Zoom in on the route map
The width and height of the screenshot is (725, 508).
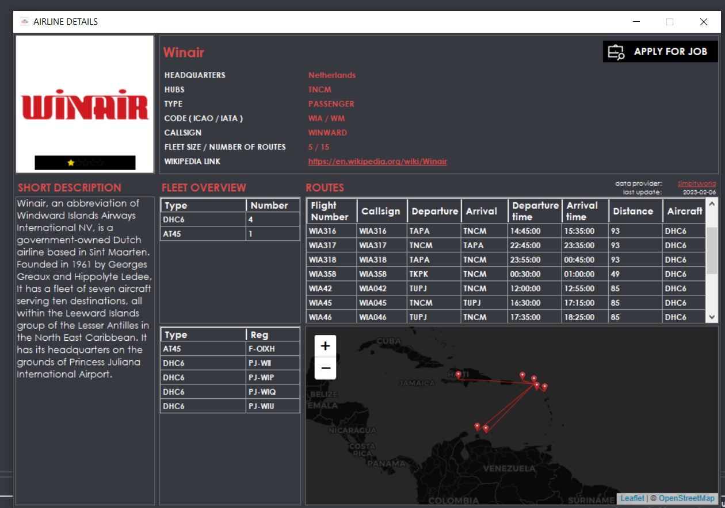click(x=326, y=346)
